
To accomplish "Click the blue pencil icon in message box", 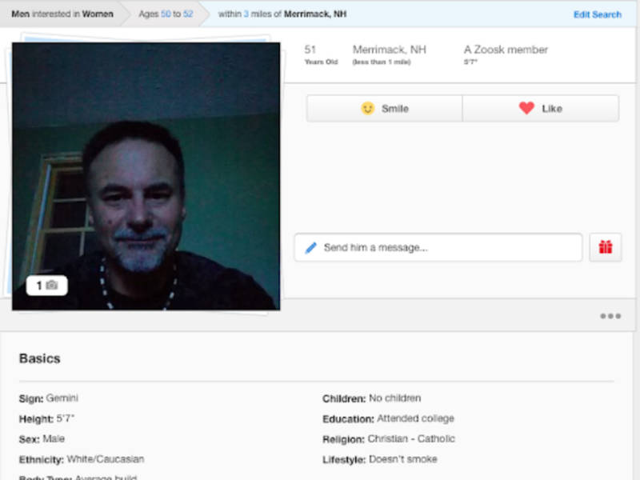I will (x=311, y=248).
